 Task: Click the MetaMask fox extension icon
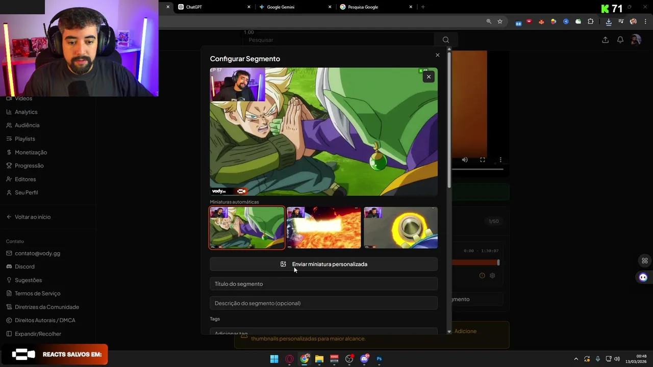541,21
